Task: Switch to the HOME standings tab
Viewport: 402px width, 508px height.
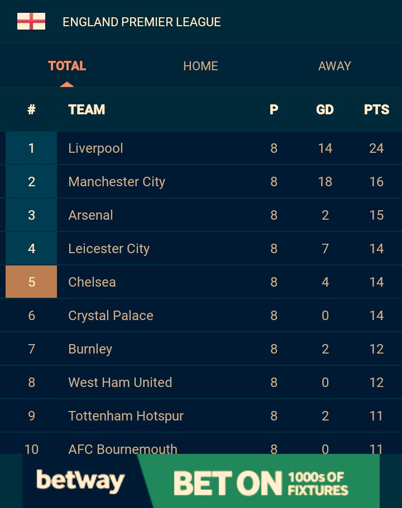Action: coord(200,66)
